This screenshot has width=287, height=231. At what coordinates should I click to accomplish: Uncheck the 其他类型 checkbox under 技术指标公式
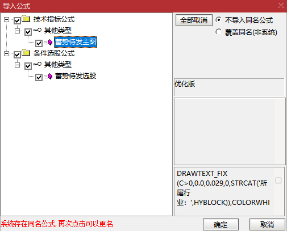[x=28, y=32]
